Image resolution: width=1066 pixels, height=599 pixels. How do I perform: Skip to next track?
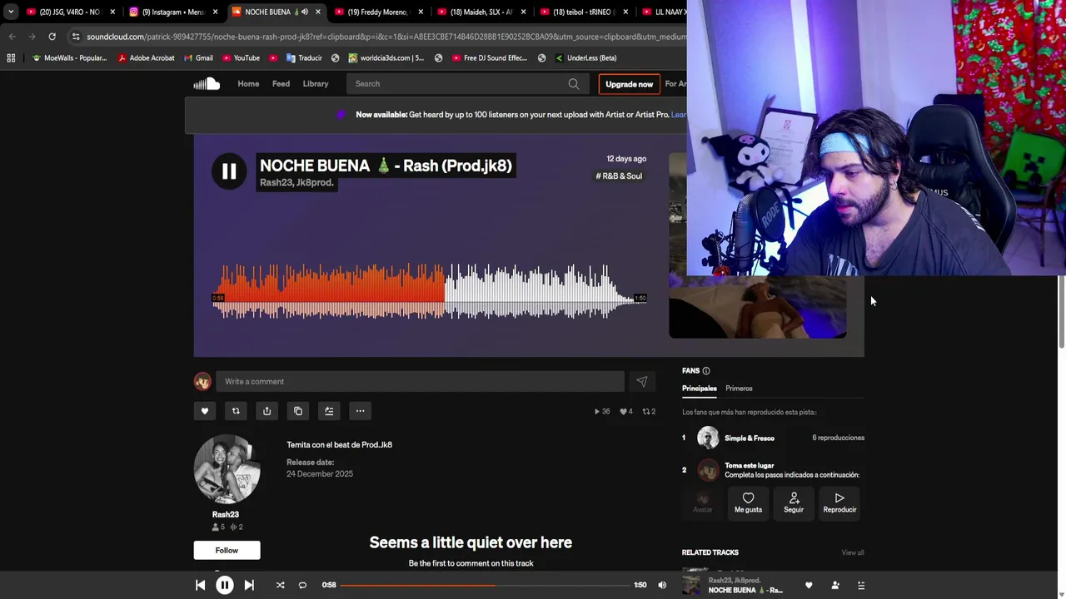pos(249,585)
